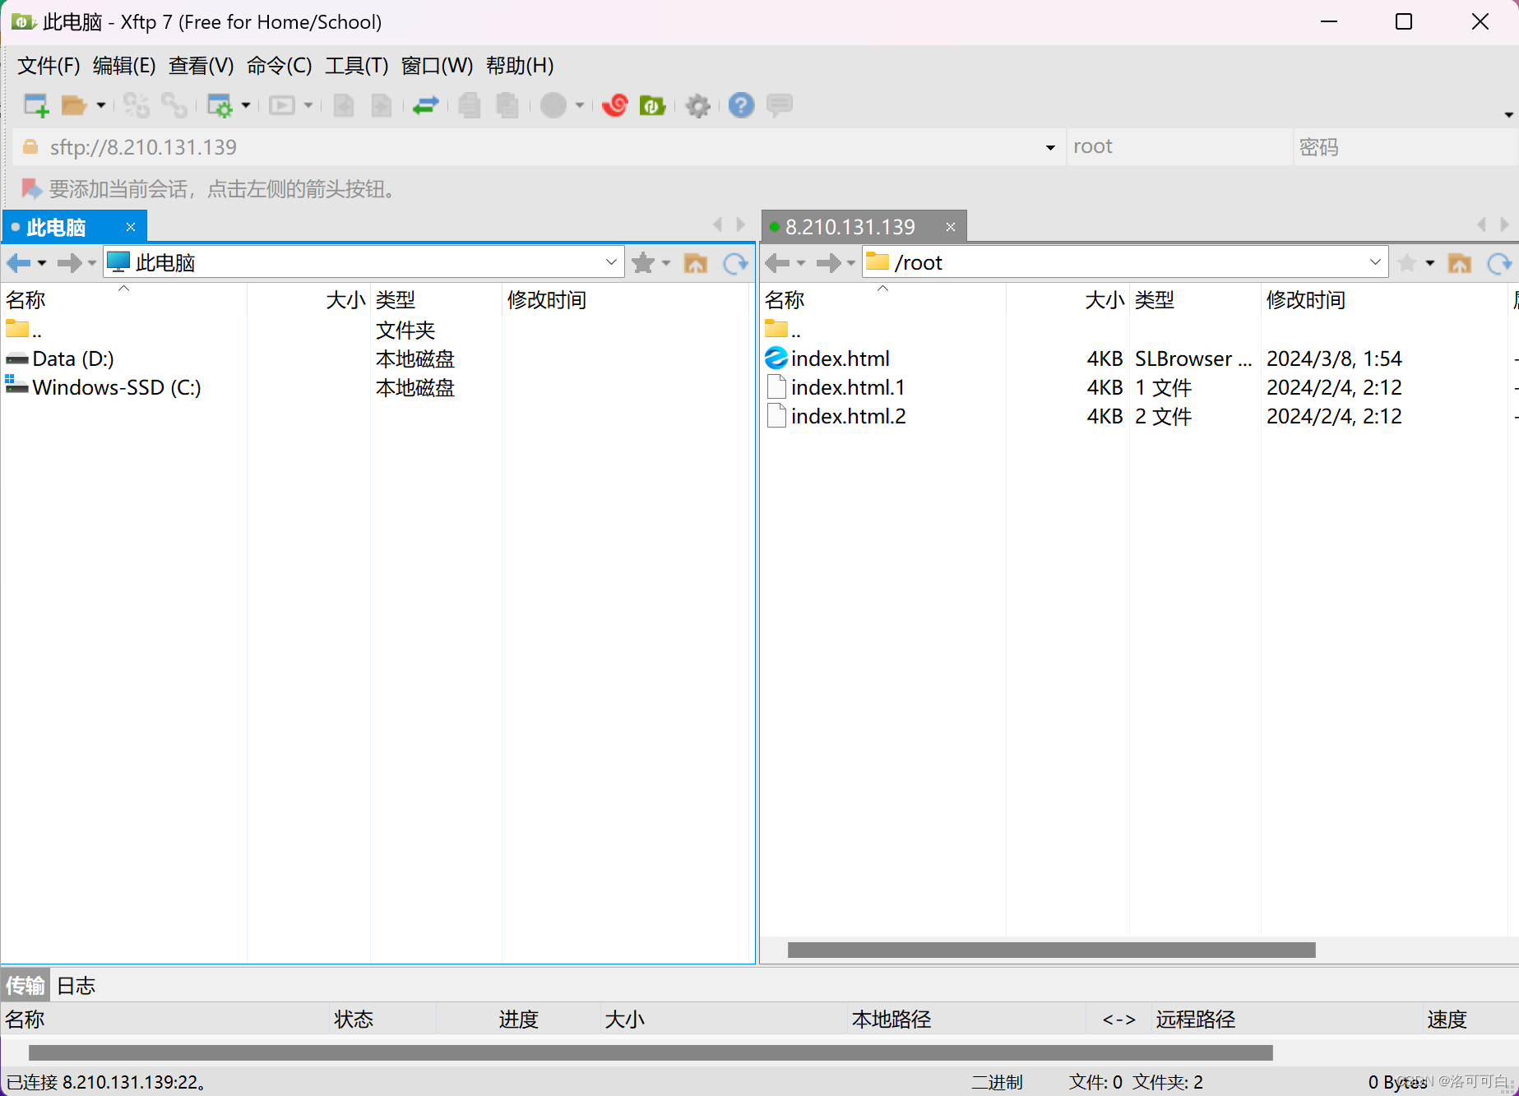
Task: Open help with blue question icon
Action: pos(741,105)
